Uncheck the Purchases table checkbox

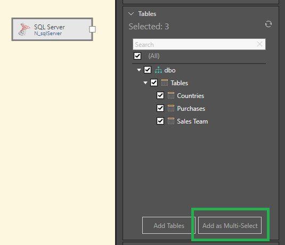click(x=160, y=108)
